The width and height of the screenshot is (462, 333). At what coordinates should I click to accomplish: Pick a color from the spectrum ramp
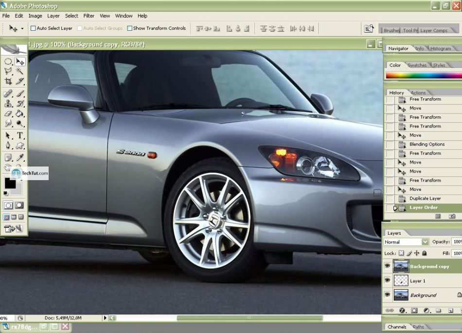pyautogui.click(x=424, y=75)
